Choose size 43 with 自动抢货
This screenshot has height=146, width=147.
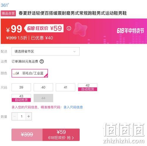(x=21, y=98)
